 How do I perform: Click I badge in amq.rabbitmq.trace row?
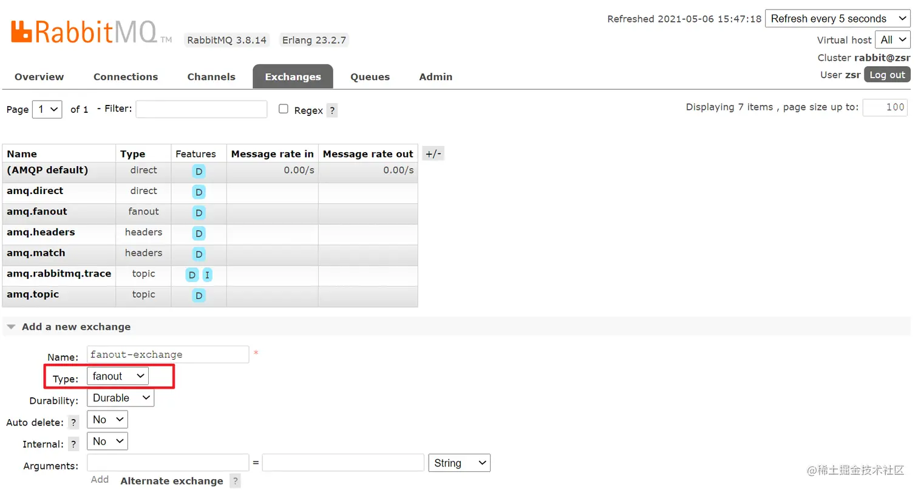point(207,275)
